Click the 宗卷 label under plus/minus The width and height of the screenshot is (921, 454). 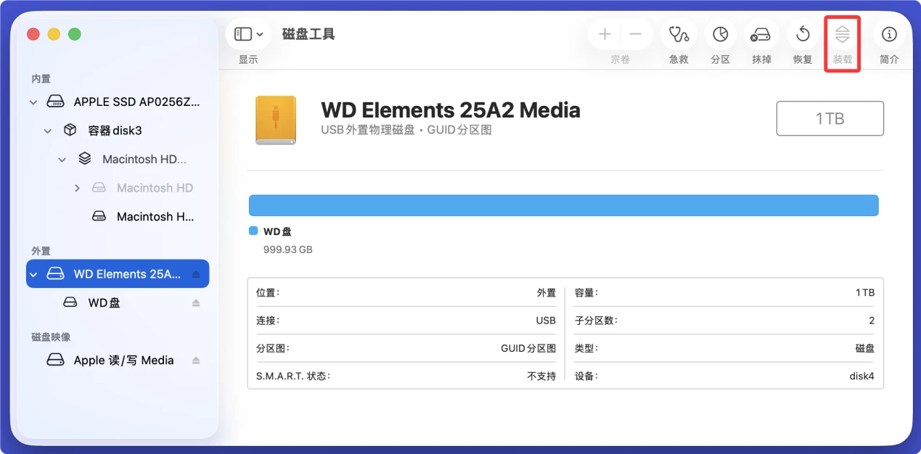[621, 59]
